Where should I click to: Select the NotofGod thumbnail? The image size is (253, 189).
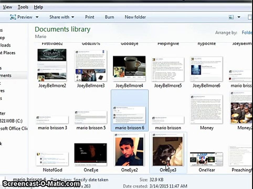52,159
